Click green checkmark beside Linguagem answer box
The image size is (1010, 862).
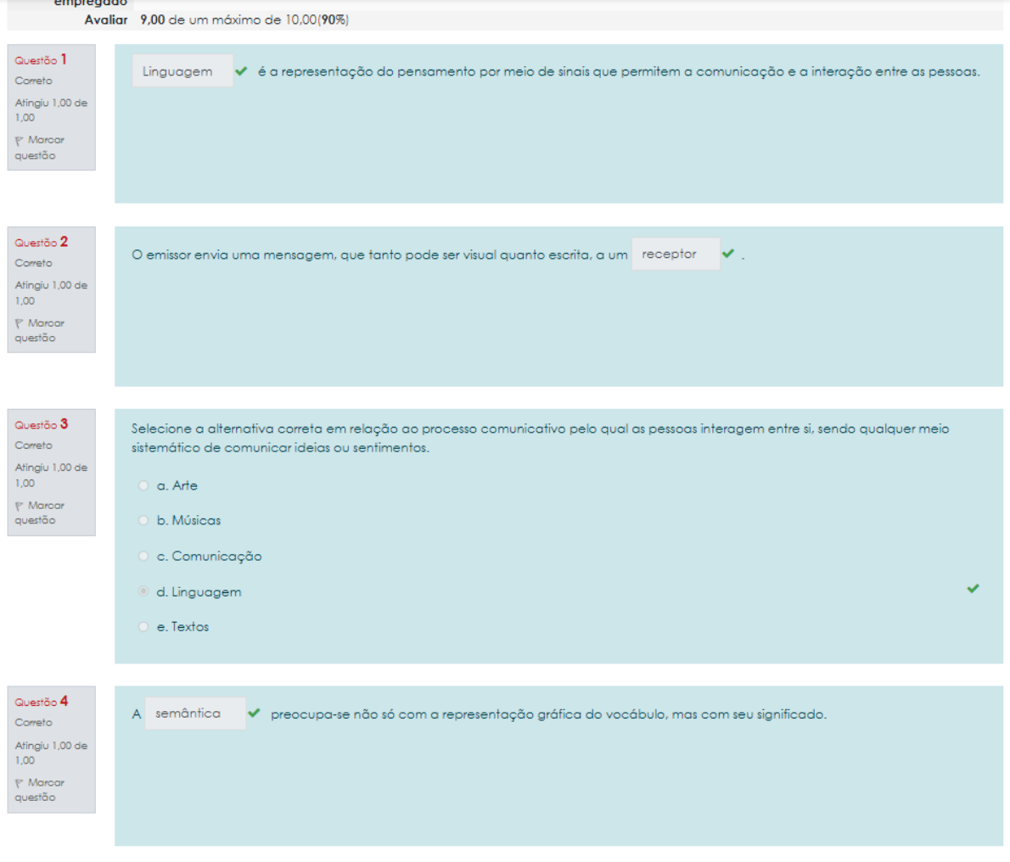pyautogui.click(x=242, y=71)
